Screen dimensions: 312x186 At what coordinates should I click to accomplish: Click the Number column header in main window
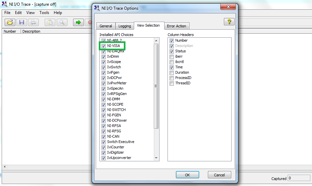point(12,31)
